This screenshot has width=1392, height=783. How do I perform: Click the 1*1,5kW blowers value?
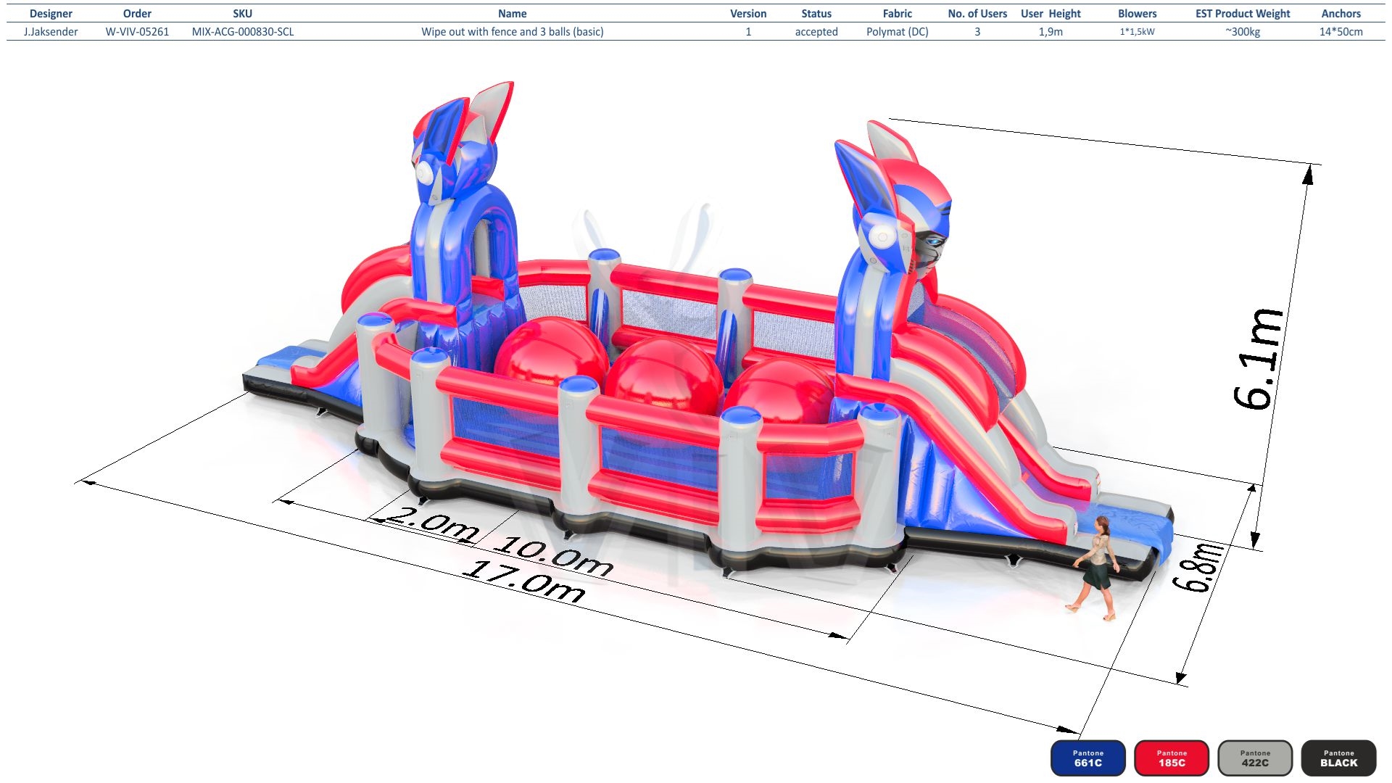[x=1138, y=32]
